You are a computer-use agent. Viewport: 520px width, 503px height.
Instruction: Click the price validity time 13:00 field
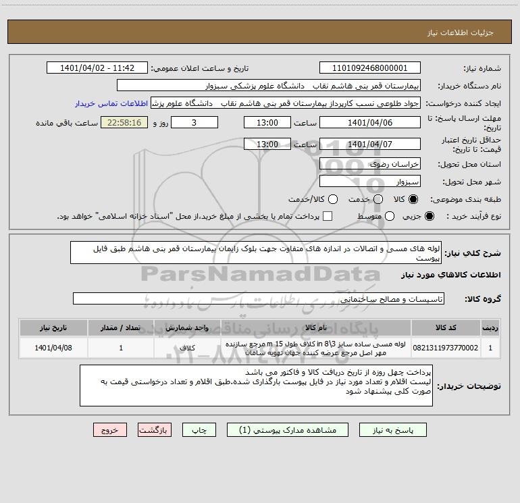point(267,144)
